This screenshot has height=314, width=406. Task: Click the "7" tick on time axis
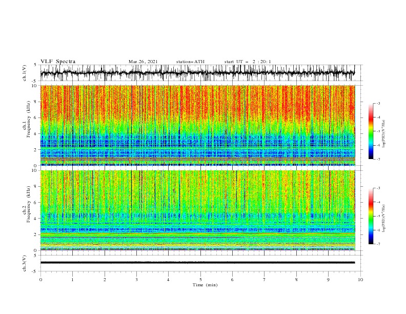coord(265,280)
